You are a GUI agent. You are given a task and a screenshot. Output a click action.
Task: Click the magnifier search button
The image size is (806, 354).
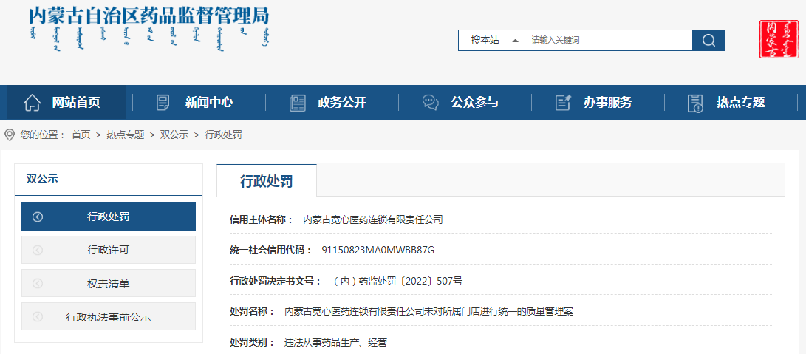708,40
